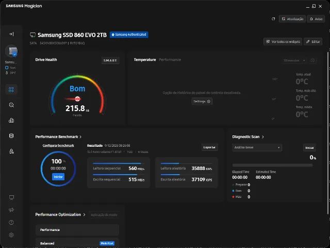This screenshot has width=330, height=248.
Task: Open the data management disk icon
Action: click(x=11, y=136)
